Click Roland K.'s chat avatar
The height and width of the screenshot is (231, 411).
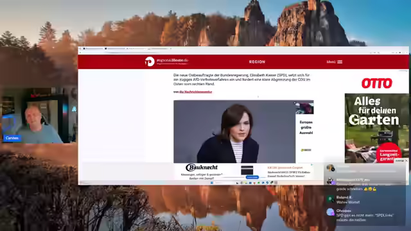coord(330,200)
